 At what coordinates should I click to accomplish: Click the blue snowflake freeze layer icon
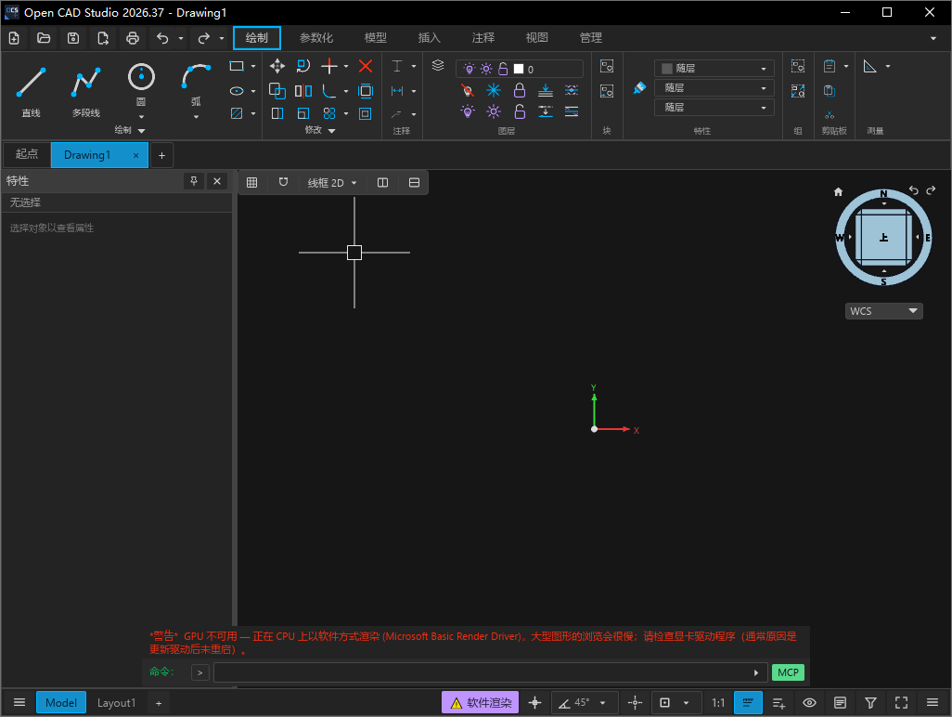click(494, 90)
